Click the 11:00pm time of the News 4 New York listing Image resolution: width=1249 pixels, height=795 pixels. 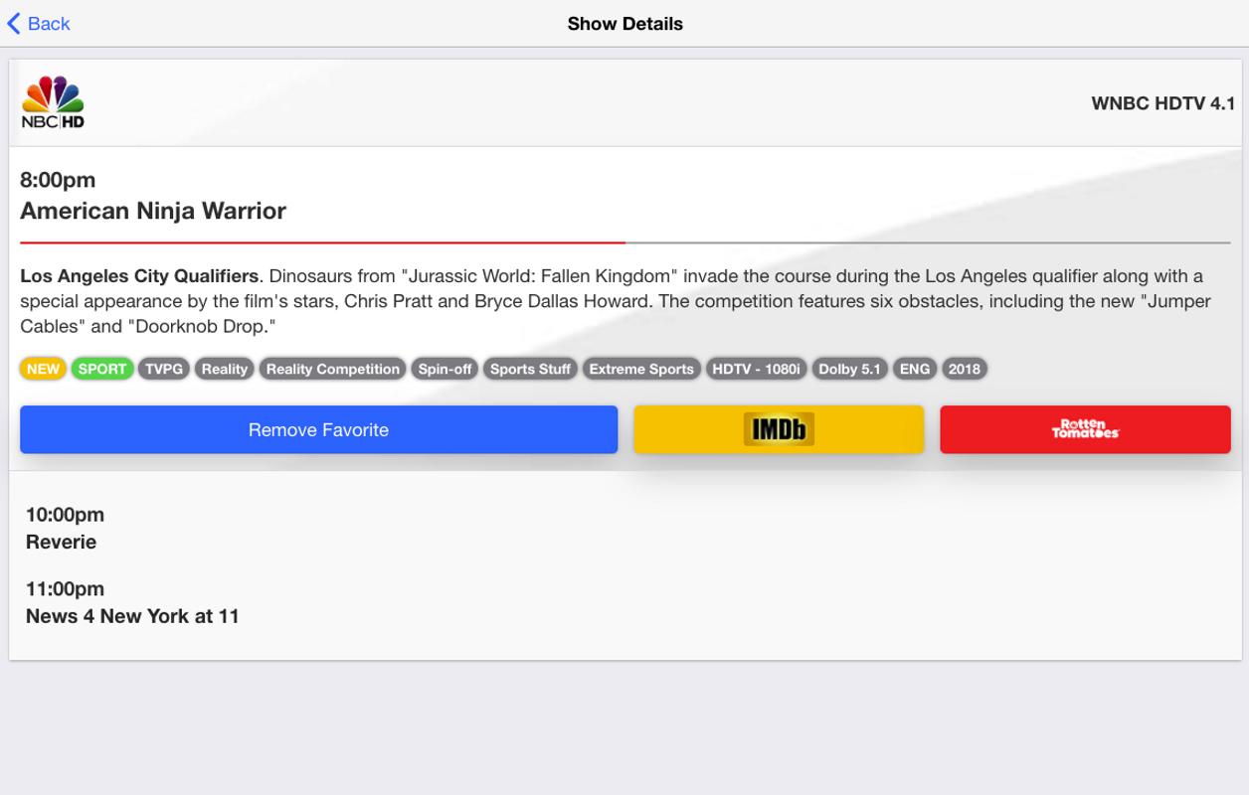click(x=65, y=589)
